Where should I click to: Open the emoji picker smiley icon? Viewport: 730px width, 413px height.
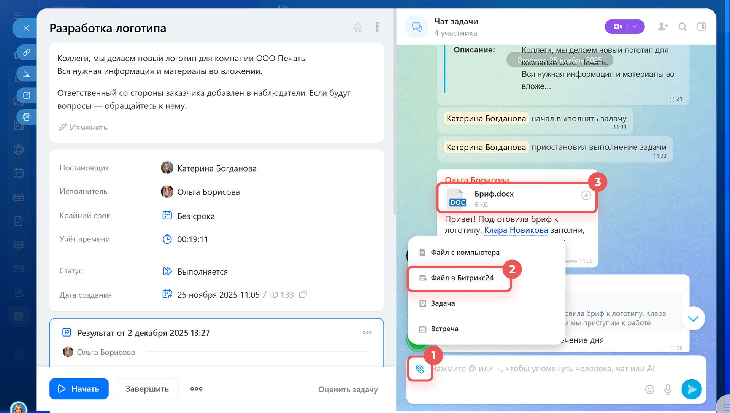[x=649, y=389]
